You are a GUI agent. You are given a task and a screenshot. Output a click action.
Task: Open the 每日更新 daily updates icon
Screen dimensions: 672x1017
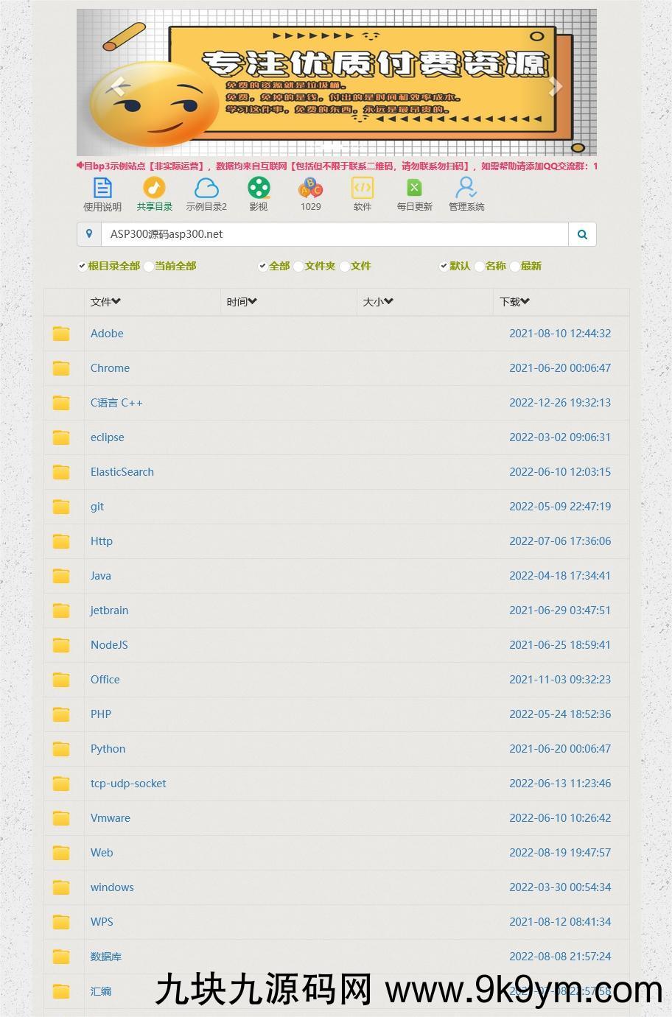414,194
